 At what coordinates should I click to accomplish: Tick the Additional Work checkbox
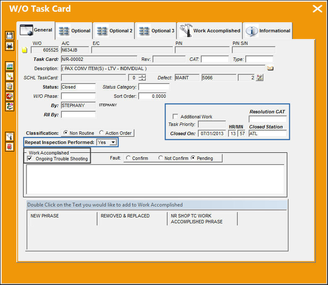(x=175, y=116)
